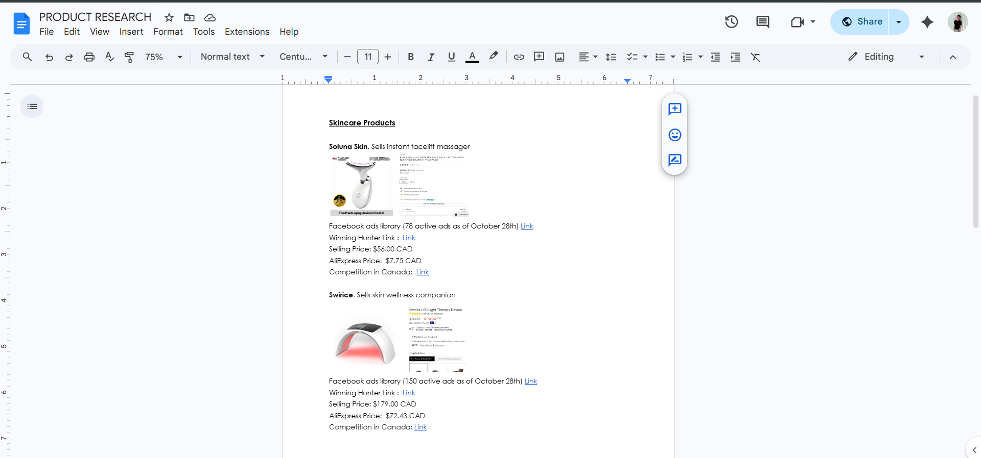981x458 pixels.
Task: Open version history clock icon
Action: coord(732,21)
